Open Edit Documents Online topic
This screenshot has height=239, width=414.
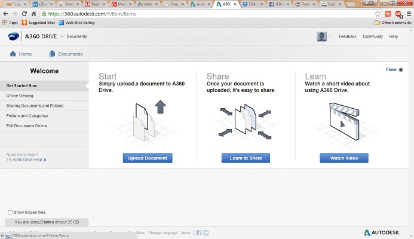(44, 126)
